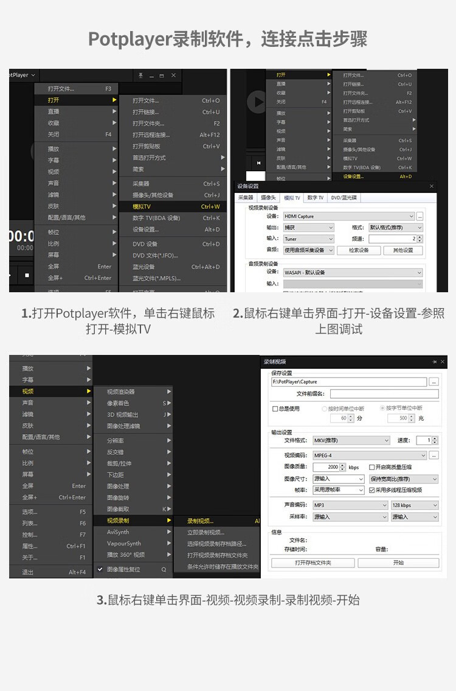Expand the 反交错 submenu
This screenshot has height=691, width=456.
coord(133,452)
